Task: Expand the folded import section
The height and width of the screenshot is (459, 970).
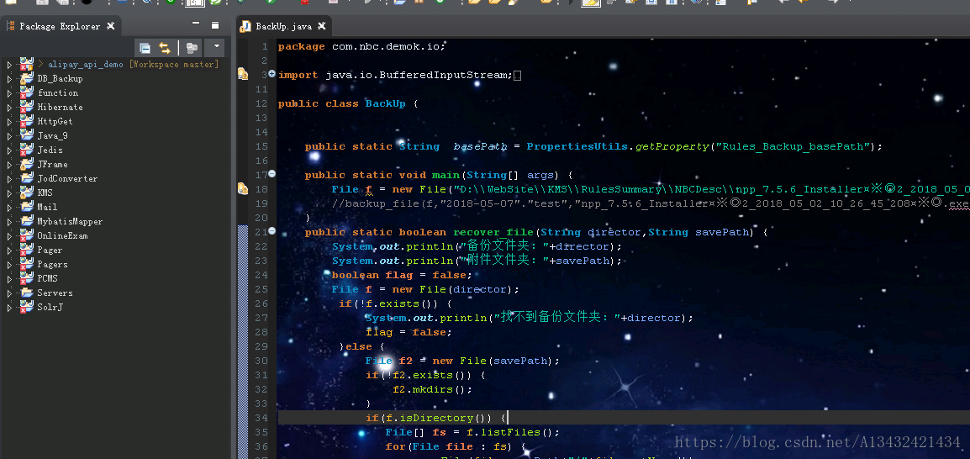Action: pos(271,75)
